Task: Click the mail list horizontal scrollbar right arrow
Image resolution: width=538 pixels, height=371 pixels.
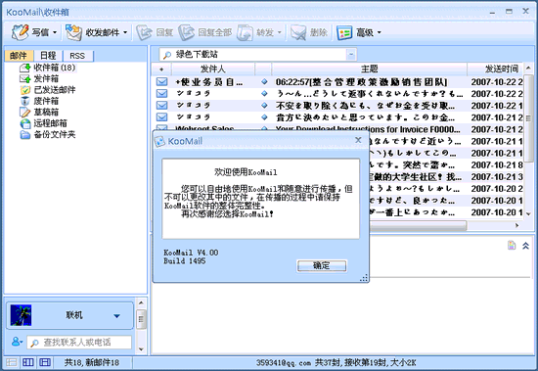Action: [516, 225]
